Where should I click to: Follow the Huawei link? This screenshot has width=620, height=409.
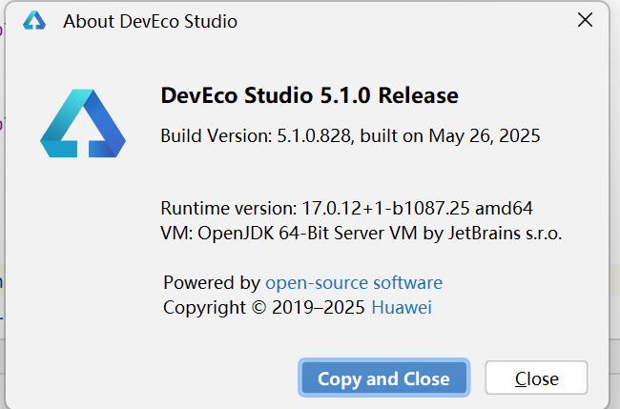coord(407,307)
